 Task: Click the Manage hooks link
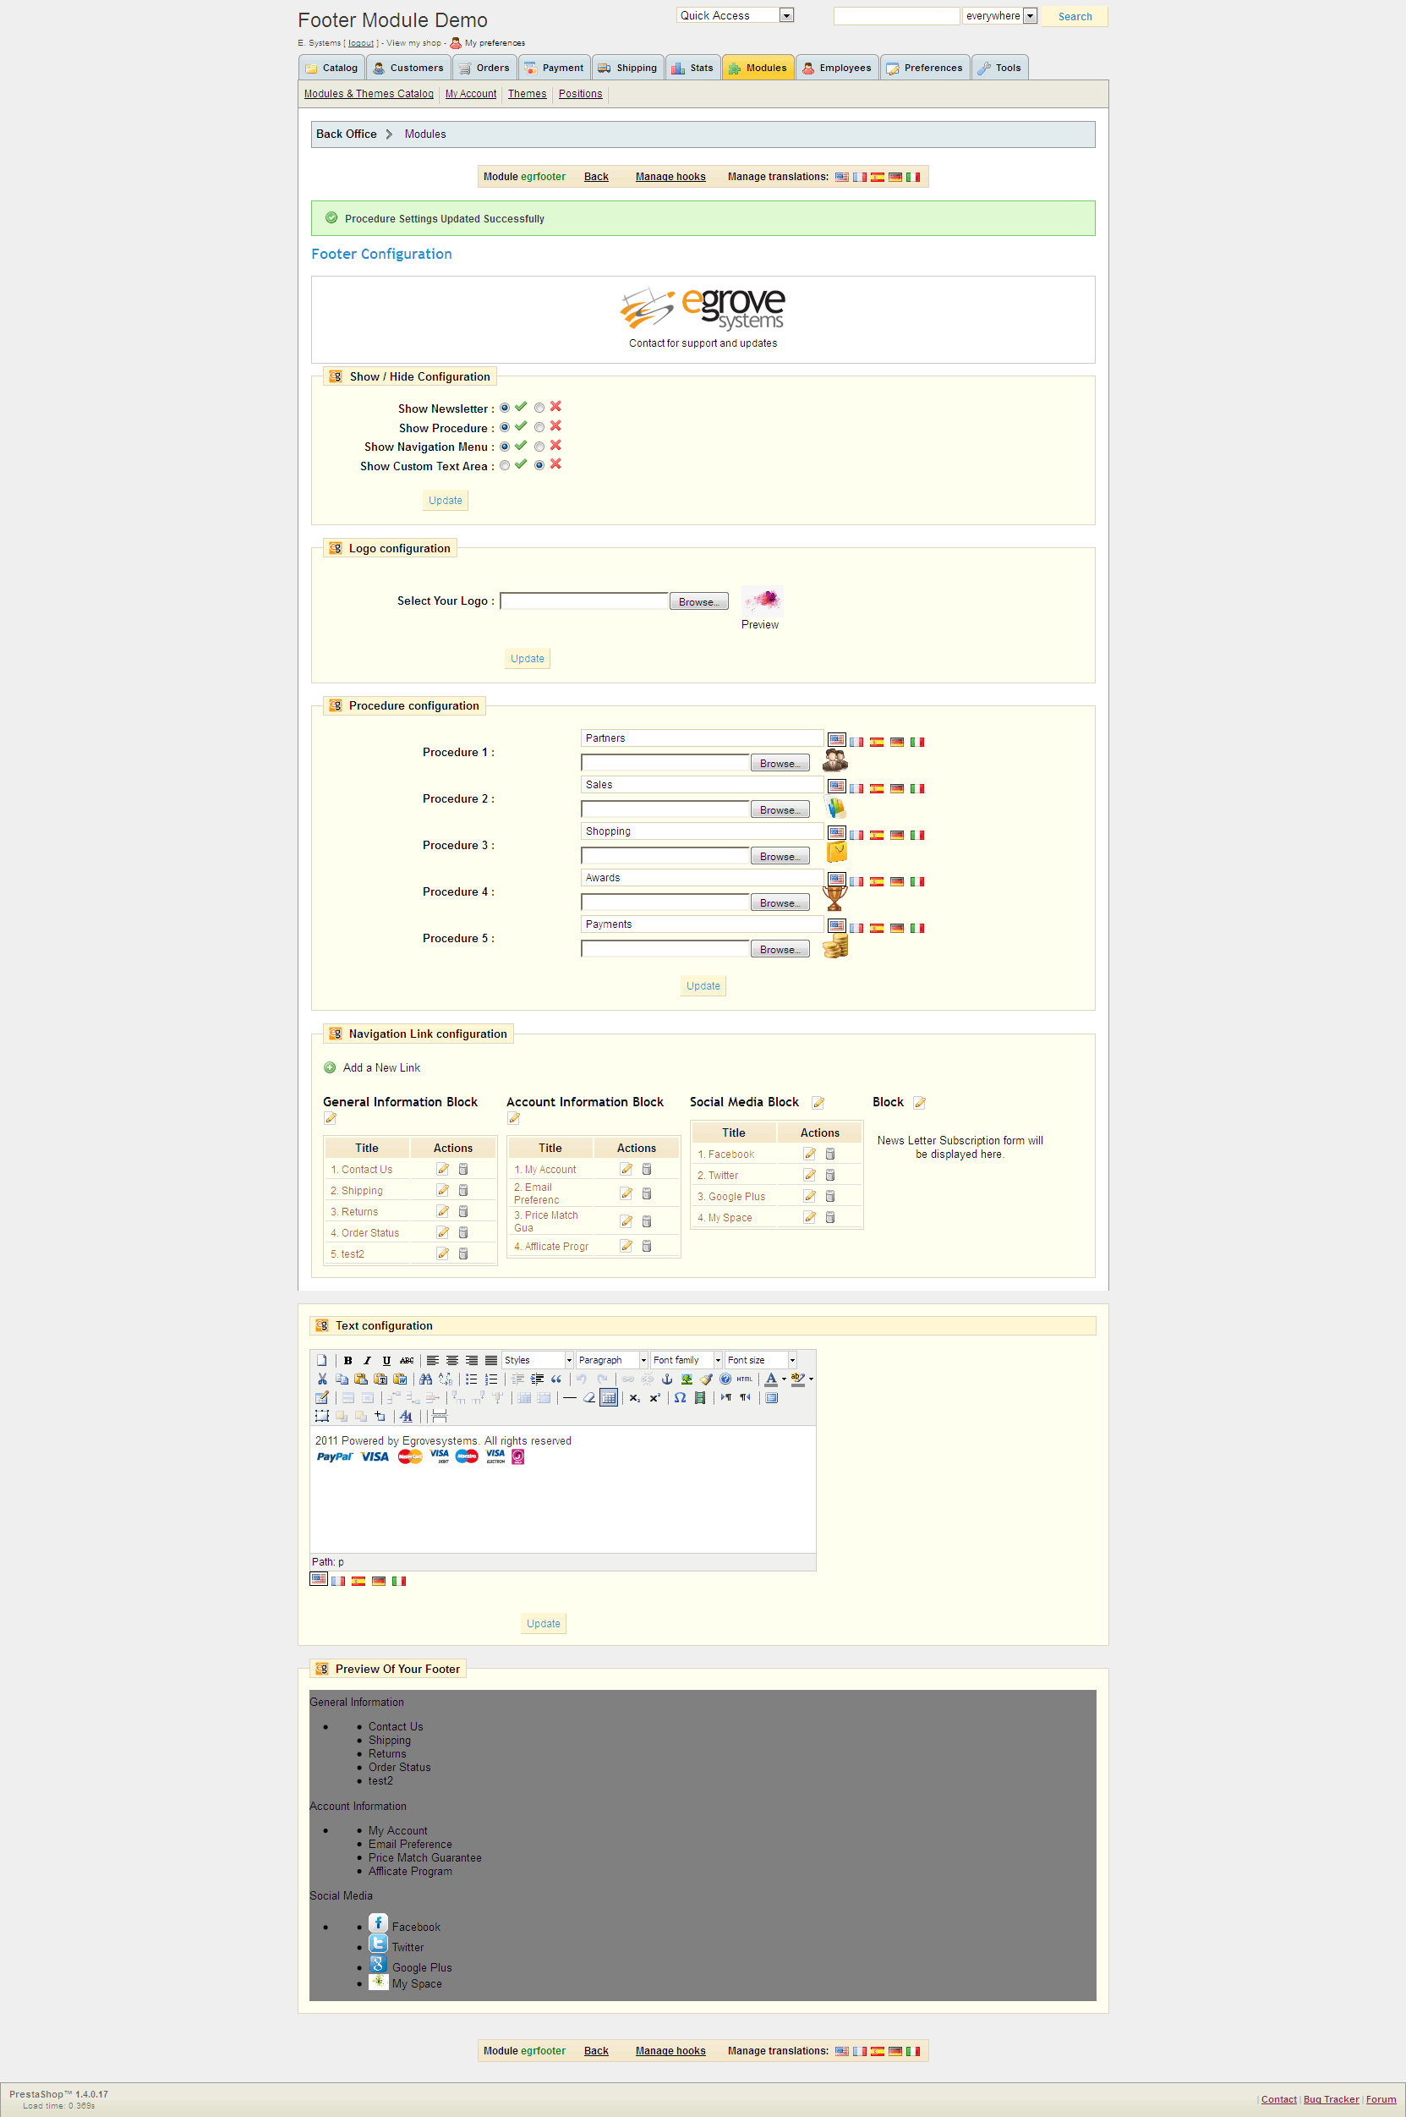(670, 176)
